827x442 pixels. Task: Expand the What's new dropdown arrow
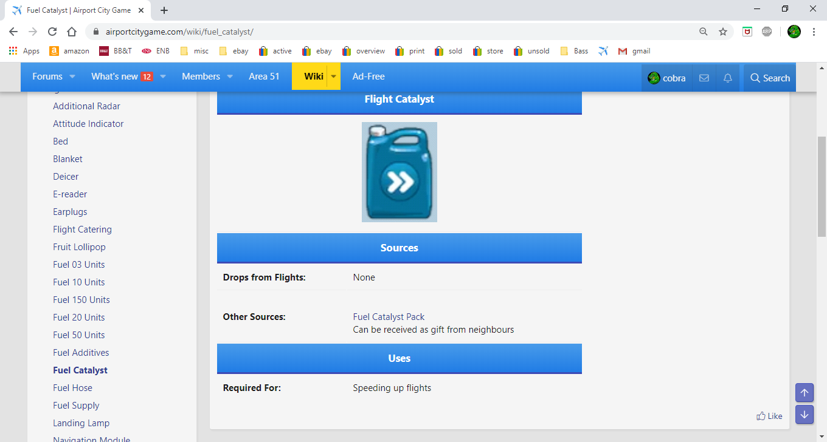click(x=162, y=76)
